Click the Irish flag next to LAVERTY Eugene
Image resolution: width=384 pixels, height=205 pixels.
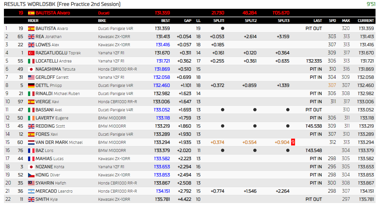click(31, 118)
